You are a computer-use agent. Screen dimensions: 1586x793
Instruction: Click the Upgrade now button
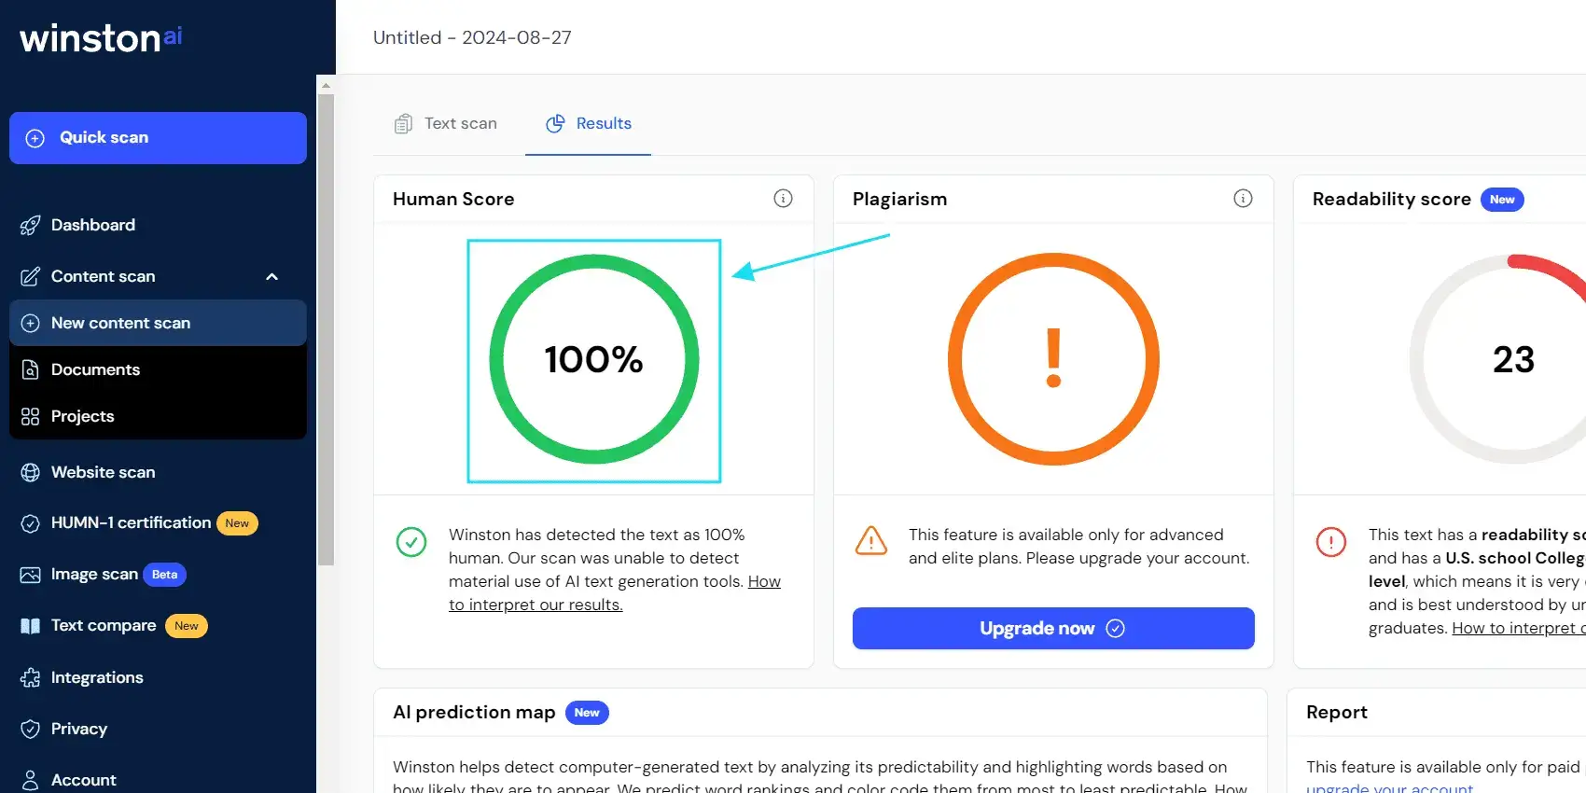pyautogui.click(x=1052, y=629)
